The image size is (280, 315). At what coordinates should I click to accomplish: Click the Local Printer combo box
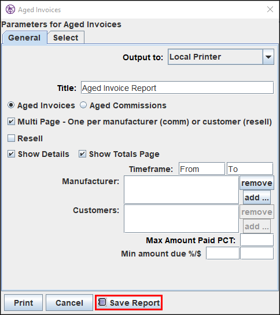pos(221,57)
